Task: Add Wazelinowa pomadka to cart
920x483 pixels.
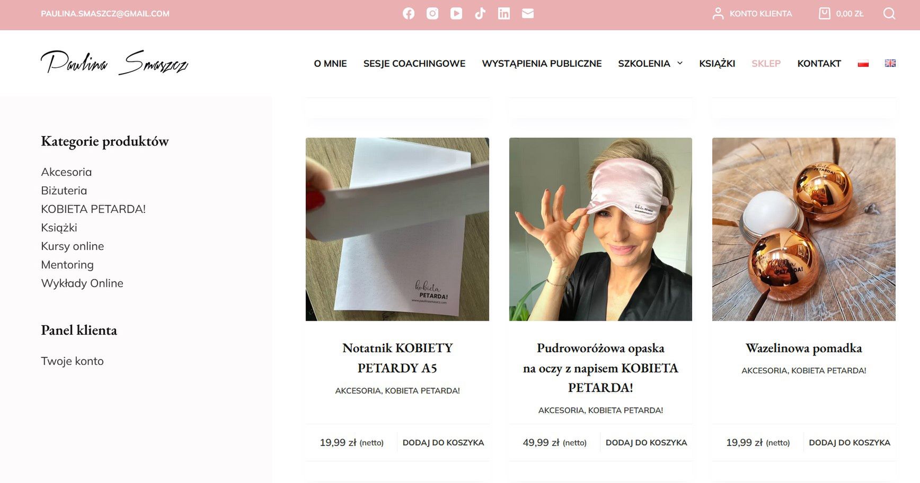Action: point(850,443)
